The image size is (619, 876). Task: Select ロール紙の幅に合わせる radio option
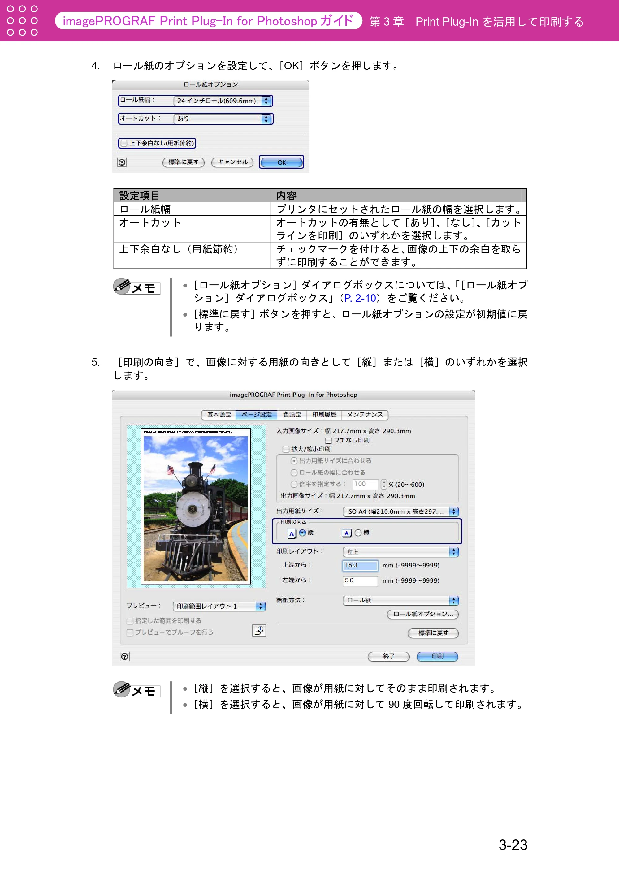[294, 472]
